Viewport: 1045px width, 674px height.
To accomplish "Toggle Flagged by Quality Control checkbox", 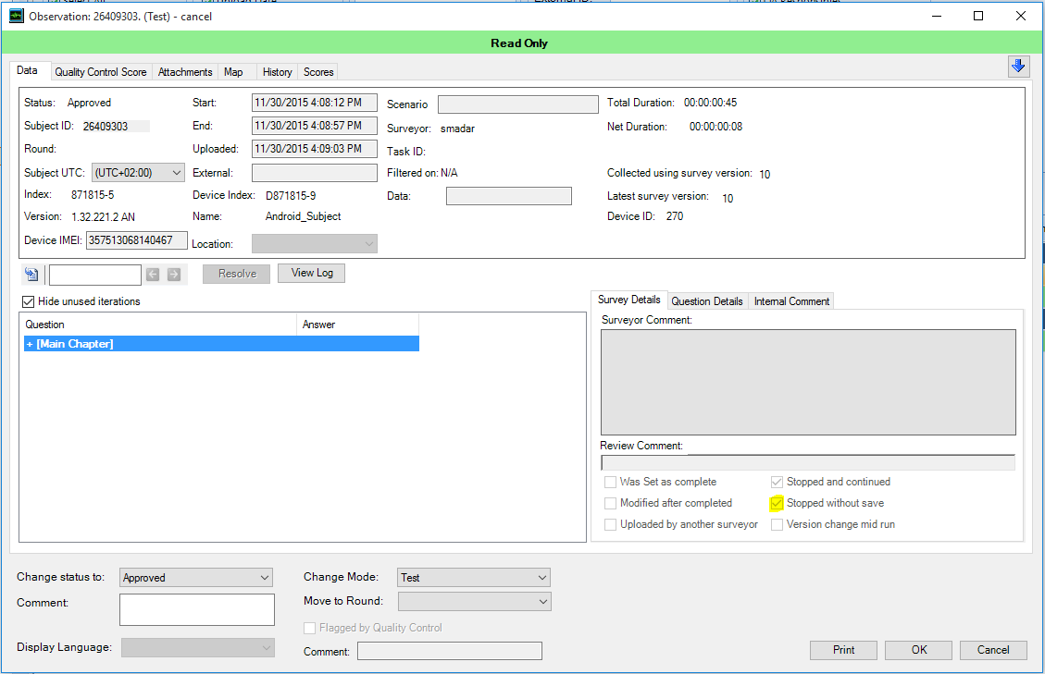I will [x=309, y=628].
